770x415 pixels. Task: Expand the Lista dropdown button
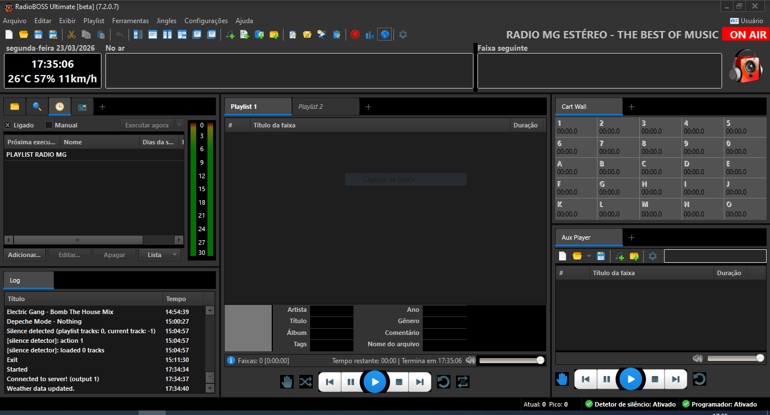[x=175, y=255]
